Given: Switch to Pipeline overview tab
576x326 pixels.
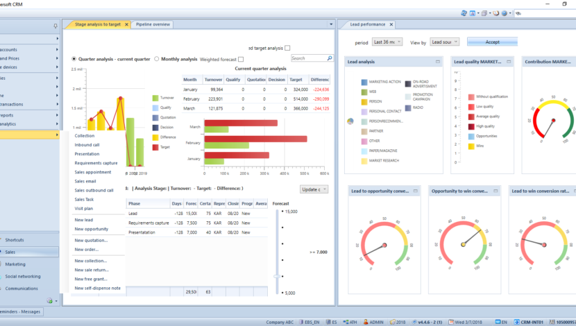Looking at the screenshot, I should point(153,24).
